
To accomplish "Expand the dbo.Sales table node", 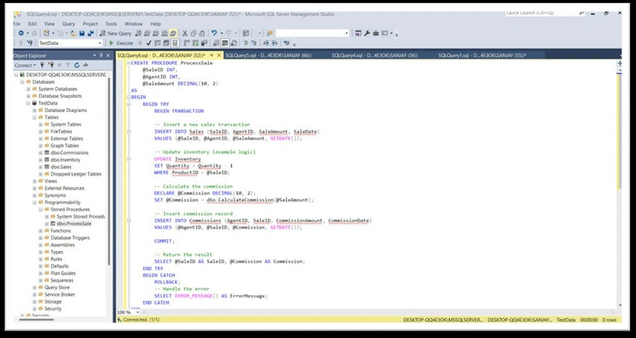I will point(40,167).
